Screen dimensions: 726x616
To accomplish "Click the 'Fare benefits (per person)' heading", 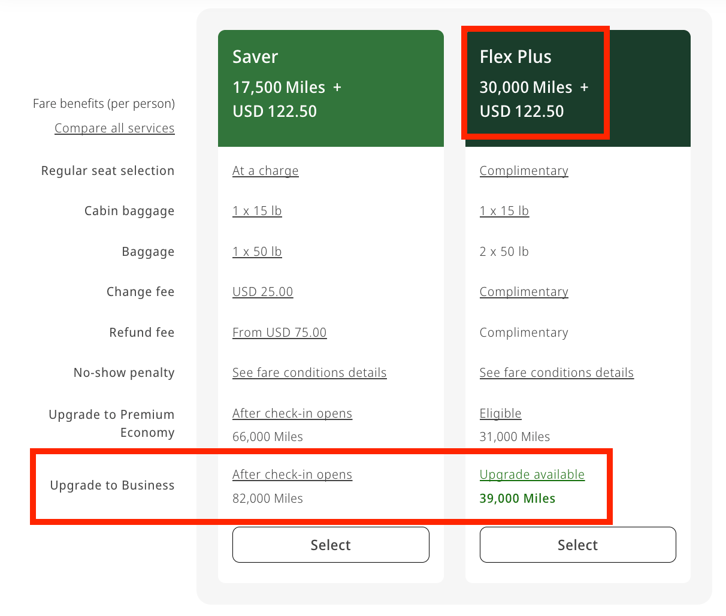I will pyautogui.click(x=104, y=104).
